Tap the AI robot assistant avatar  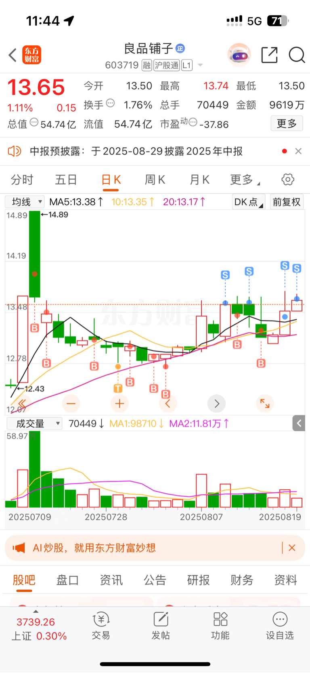[239, 55]
